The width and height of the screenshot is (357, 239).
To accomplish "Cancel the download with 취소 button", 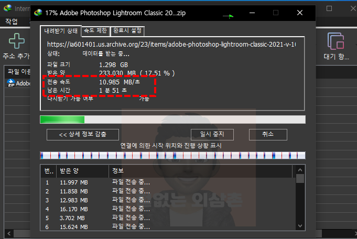I will (x=268, y=135).
